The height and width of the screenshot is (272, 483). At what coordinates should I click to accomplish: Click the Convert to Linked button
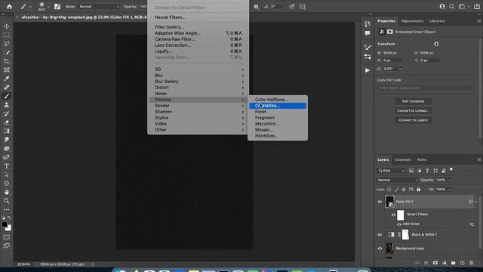[413, 111]
